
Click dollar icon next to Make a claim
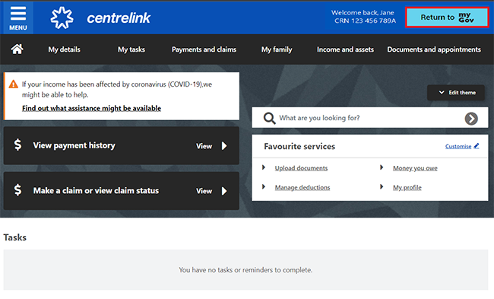point(18,190)
